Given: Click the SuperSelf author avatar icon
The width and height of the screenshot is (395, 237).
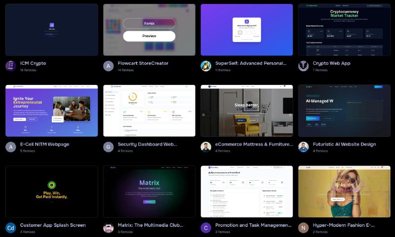Looking at the screenshot, I should point(206,66).
